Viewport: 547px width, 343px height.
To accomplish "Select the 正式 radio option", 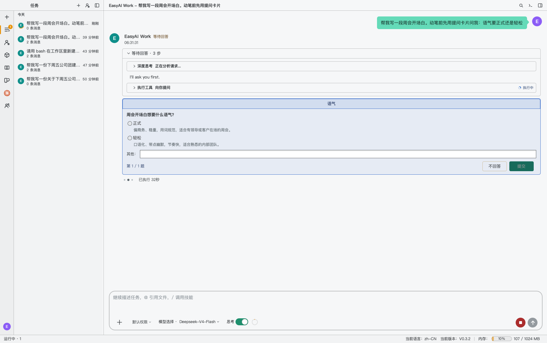I will [130, 123].
